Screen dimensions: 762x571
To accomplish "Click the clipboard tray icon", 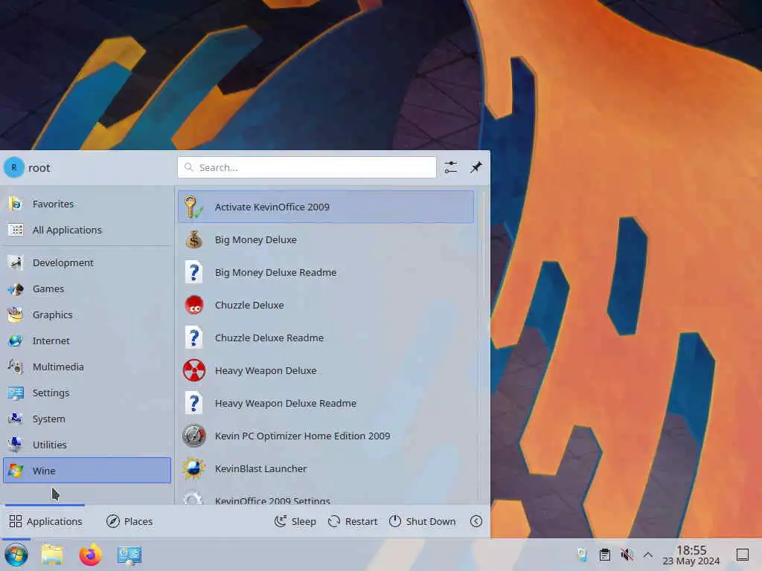I will 604,555.
